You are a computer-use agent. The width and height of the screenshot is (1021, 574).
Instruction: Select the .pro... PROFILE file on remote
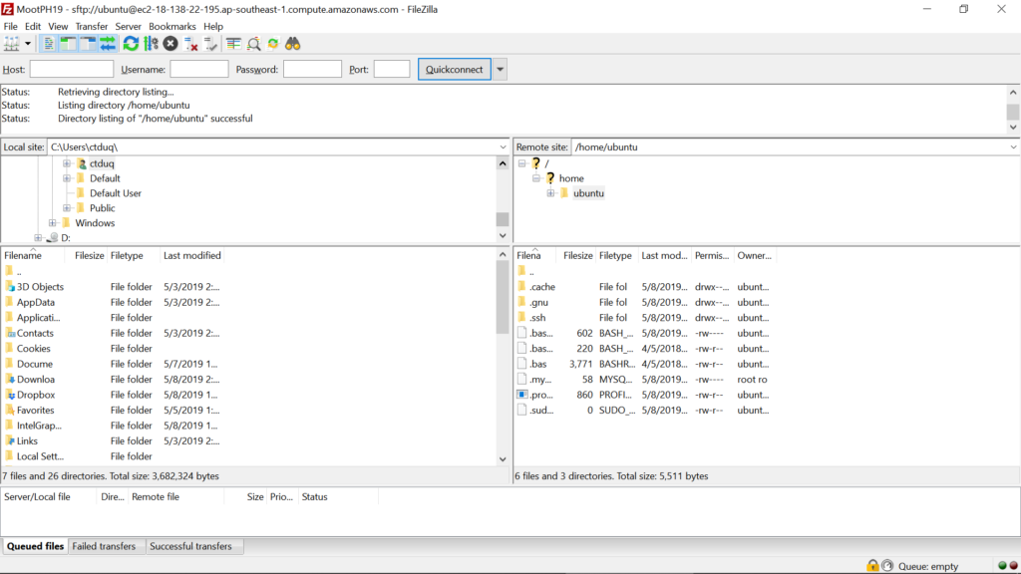pyautogui.click(x=541, y=395)
